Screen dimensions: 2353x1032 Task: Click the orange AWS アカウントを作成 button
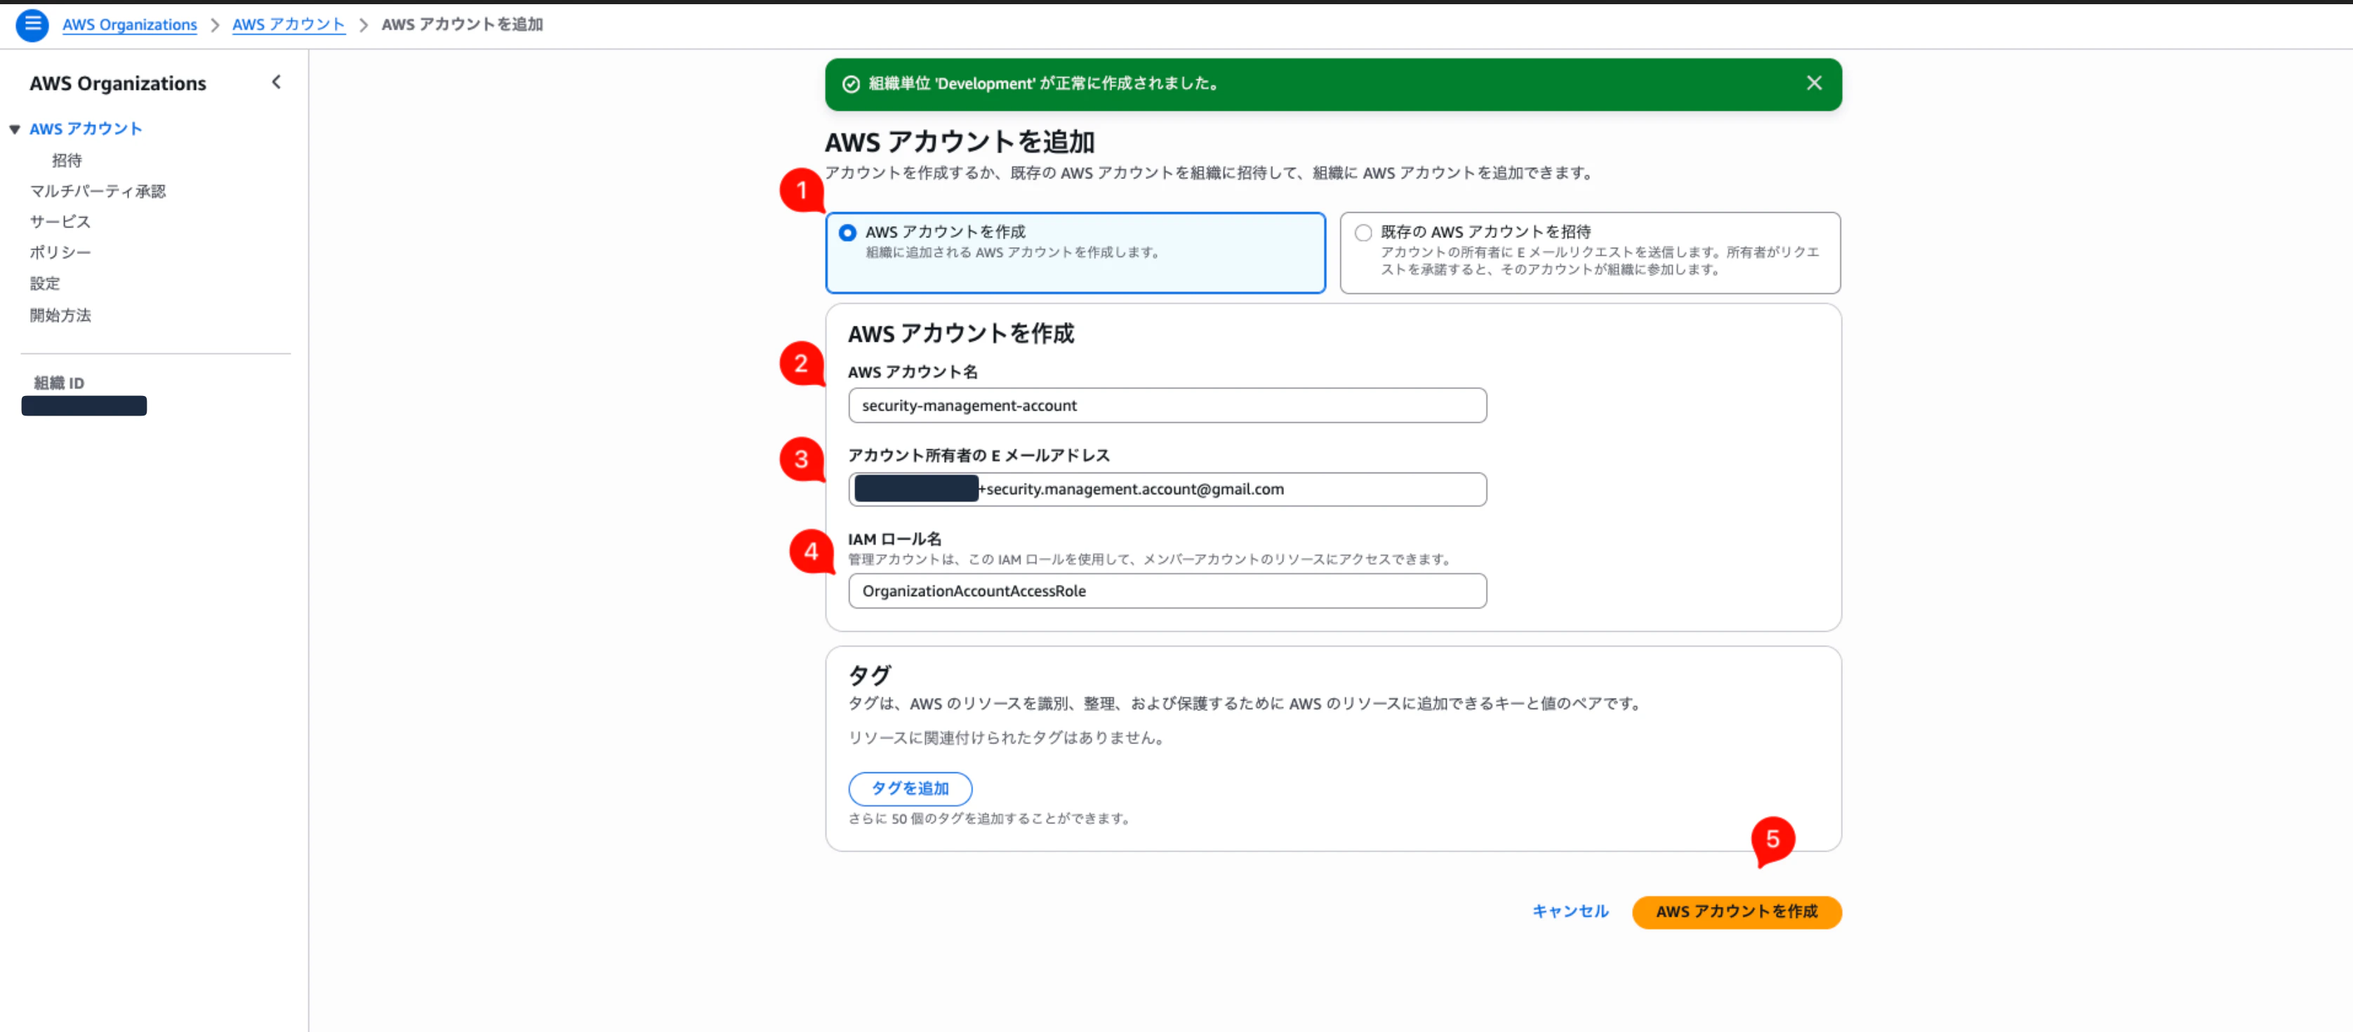(1737, 911)
